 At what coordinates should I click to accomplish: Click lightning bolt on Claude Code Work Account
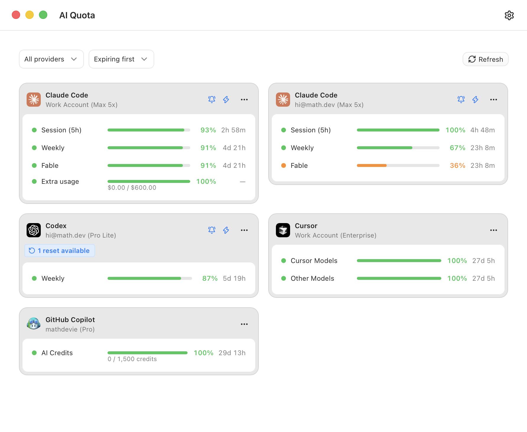tap(226, 100)
